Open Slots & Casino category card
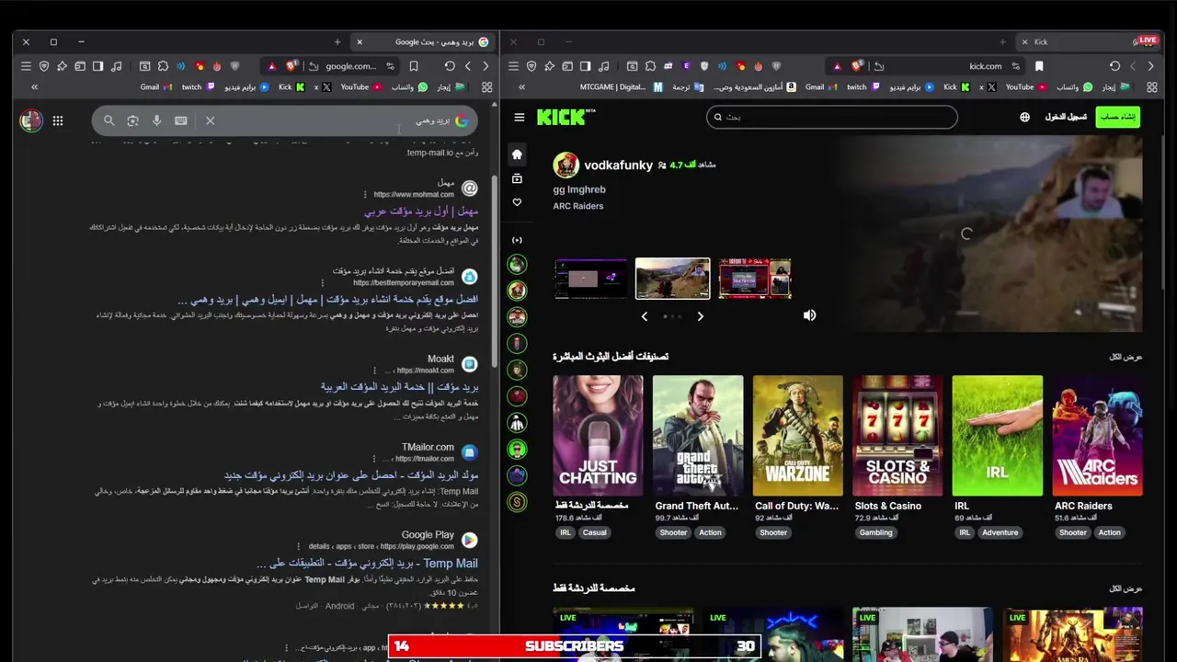Image resolution: width=1177 pixels, height=662 pixels. 897,435
